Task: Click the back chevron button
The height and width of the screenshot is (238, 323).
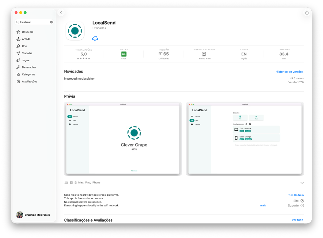Action: pos(61,13)
